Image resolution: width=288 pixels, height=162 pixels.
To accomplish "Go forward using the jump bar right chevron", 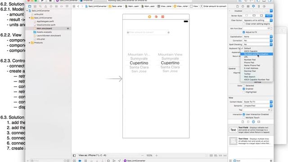I will click(82, 6).
